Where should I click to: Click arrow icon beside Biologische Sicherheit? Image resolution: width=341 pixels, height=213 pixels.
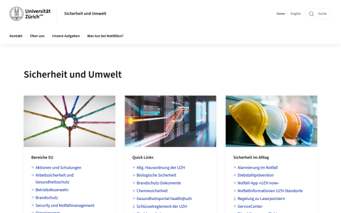134,175
